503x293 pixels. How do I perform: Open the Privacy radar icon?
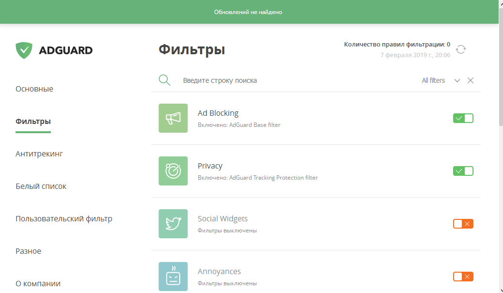click(x=173, y=171)
